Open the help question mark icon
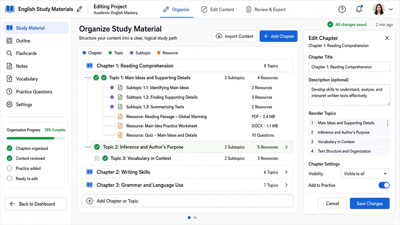Viewport: 400px width, 225px height. click(x=342, y=9)
